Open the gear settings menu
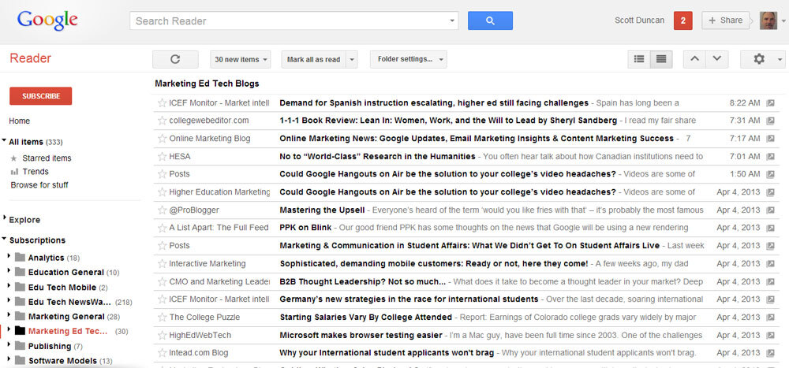The width and height of the screenshot is (789, 368). 763,59
